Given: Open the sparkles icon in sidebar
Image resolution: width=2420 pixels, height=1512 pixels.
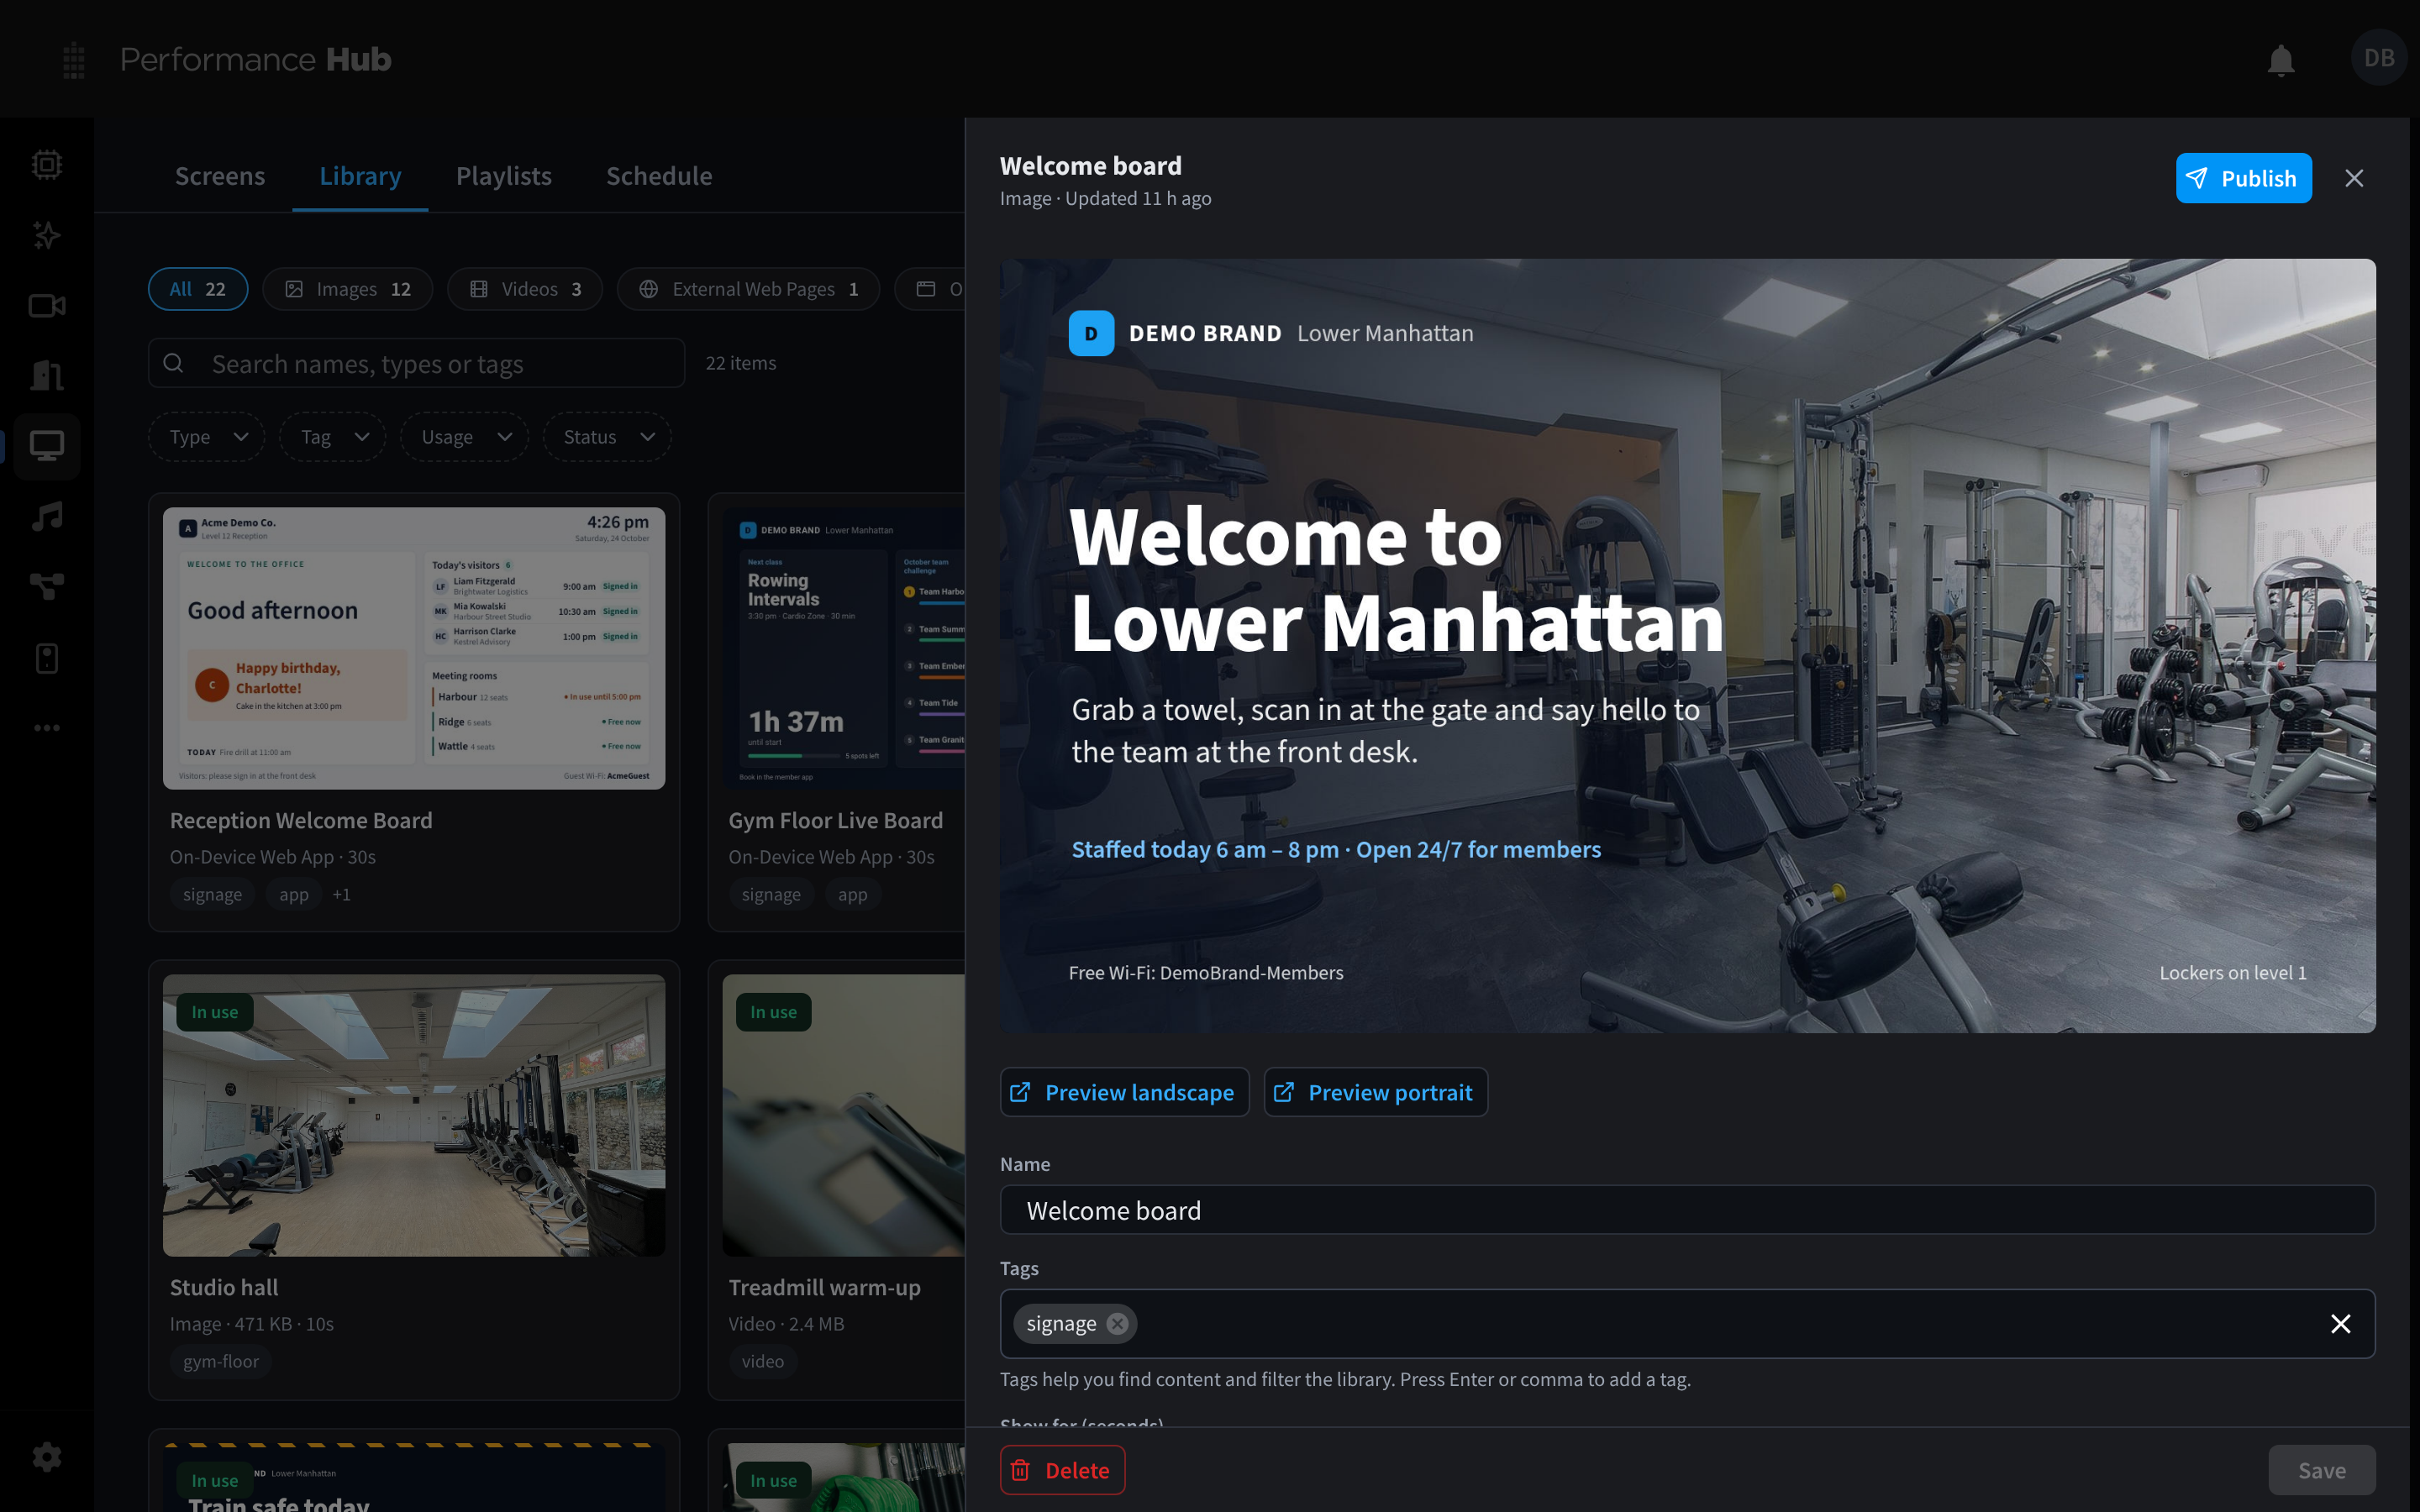Looking at the screenshot, I should click(47, 235).
